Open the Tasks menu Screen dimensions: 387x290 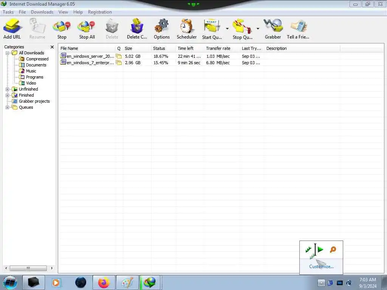[8, 12]
